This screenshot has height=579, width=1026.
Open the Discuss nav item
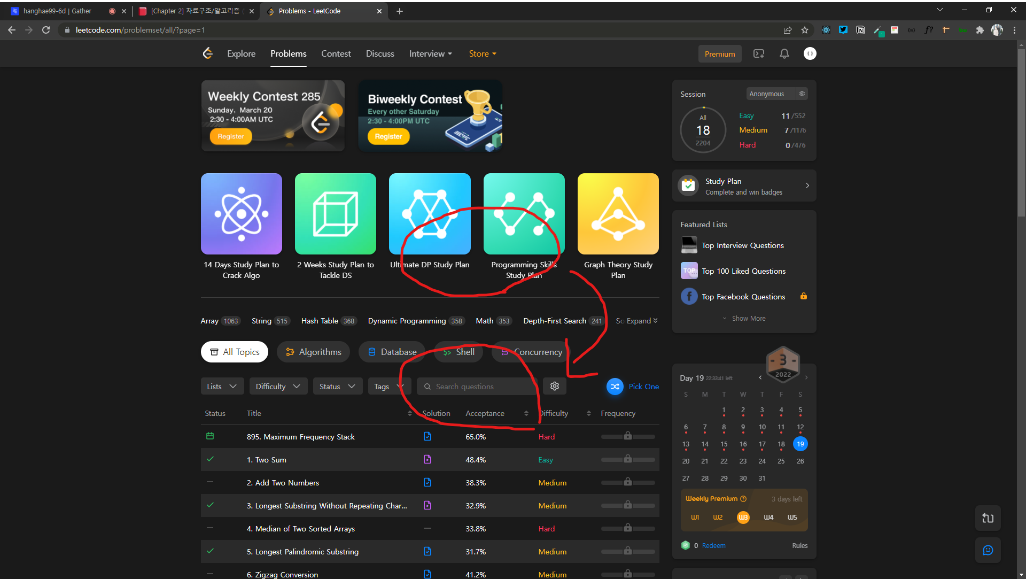tap(380, 53)
